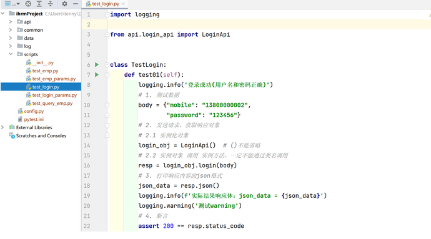Viewport: 431px width, 239px height.
Task: Fold the TestLogin class at line 6
Action: coord(107,65)
